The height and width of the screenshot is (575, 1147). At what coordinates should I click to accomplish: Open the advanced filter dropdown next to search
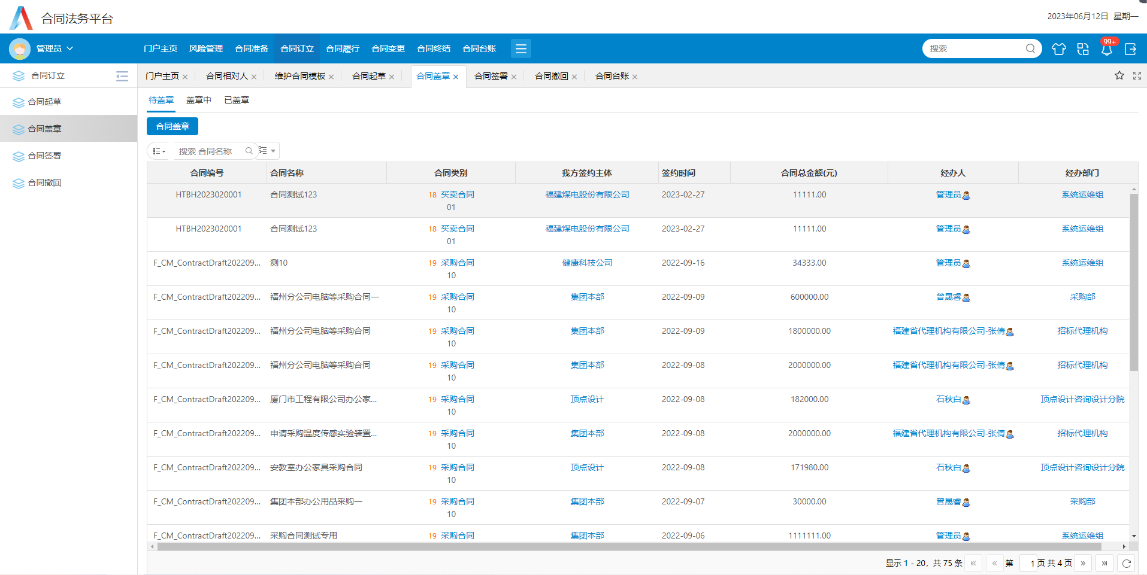[x=267, y=151]
